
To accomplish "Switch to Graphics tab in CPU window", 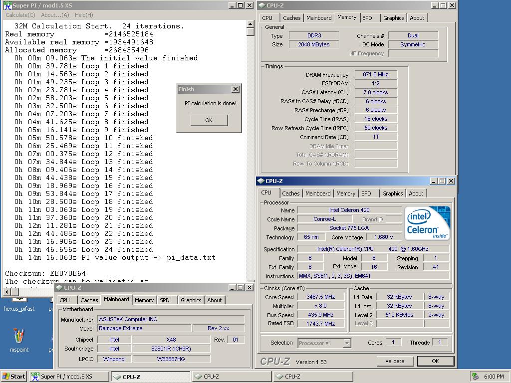I will coord(392,193).
